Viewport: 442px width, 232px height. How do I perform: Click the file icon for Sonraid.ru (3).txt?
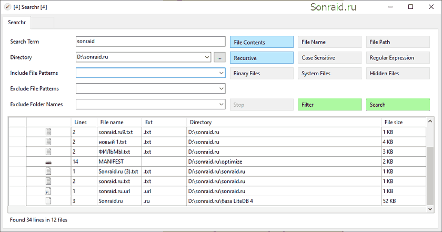pyautogui.click(x=48, y=171)
